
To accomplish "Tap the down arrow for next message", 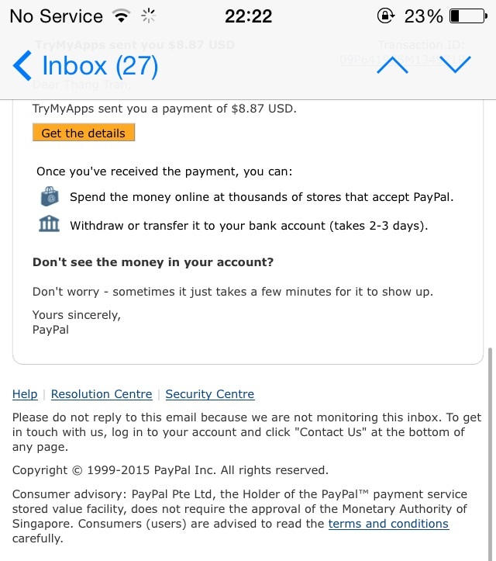I will pos(455,66).
